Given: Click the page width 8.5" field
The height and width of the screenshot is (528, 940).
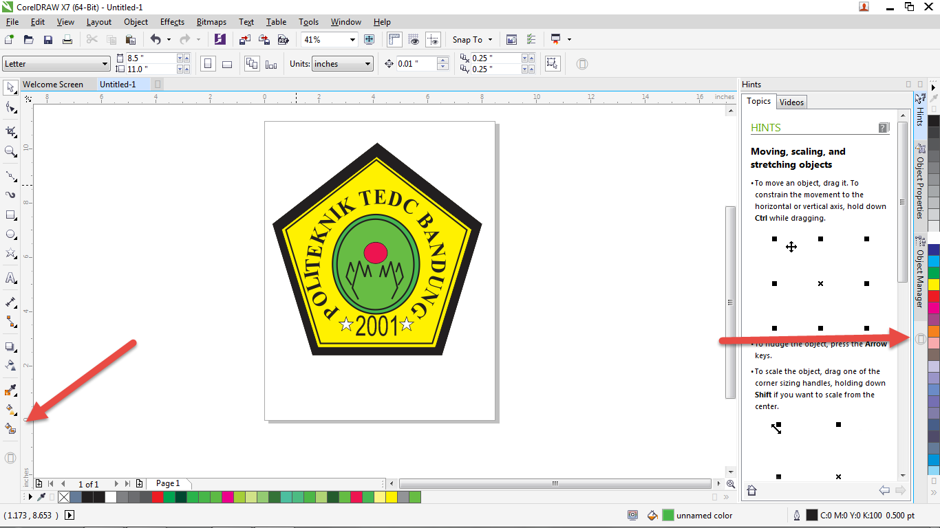Looking at the screenshot, I should tap(151, 58).
